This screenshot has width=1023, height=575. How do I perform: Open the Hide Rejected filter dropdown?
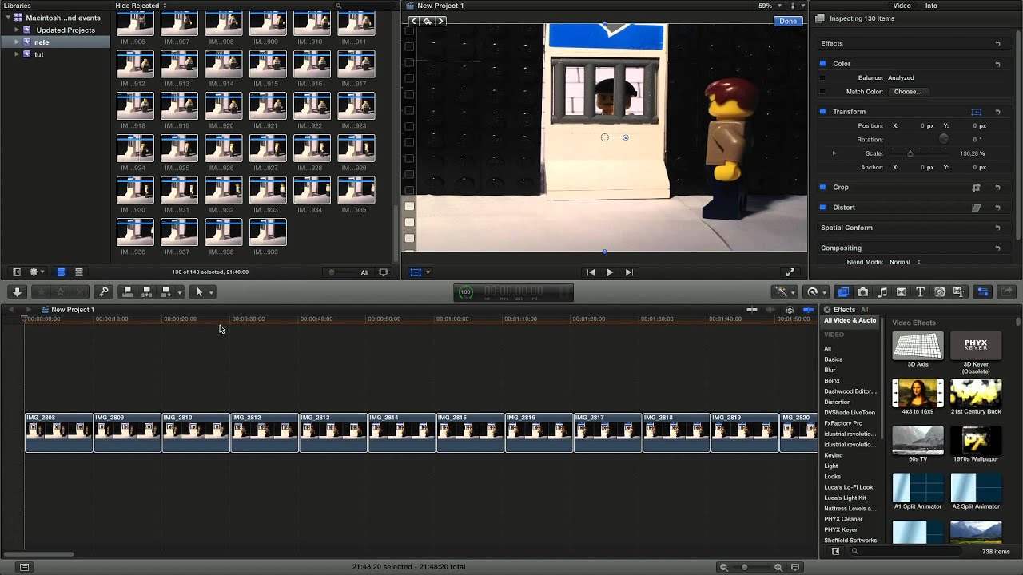pyautogui.click(x=141, y=6)
